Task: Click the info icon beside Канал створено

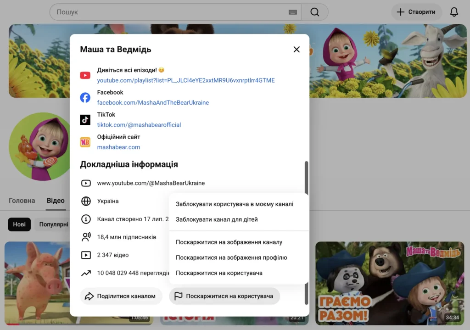Action: point(86,219)
